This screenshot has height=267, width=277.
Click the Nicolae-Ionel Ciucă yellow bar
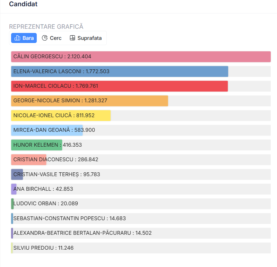(x=61, y=115)
